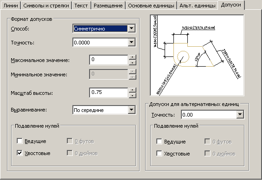Expand alternate units Точность 0.00 dropdown
262x180 pixels.
[x=240, y=114]
